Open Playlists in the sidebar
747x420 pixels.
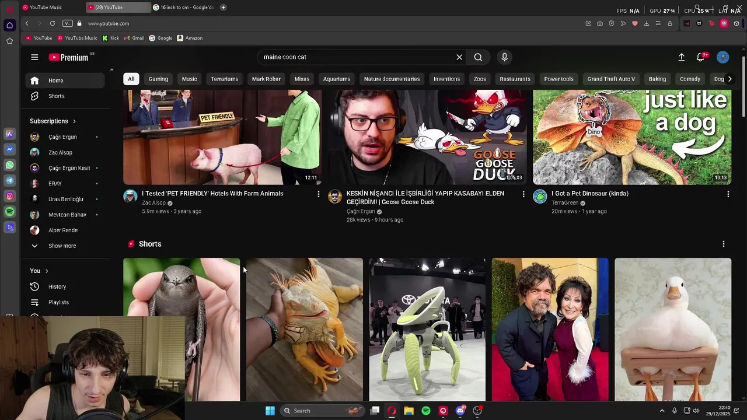coord(65,302)
